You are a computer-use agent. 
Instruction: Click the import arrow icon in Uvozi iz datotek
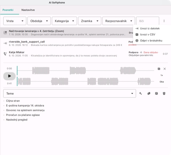click(137, 29)
